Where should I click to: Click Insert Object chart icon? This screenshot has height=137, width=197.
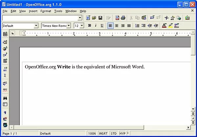[x=5, y=48]
